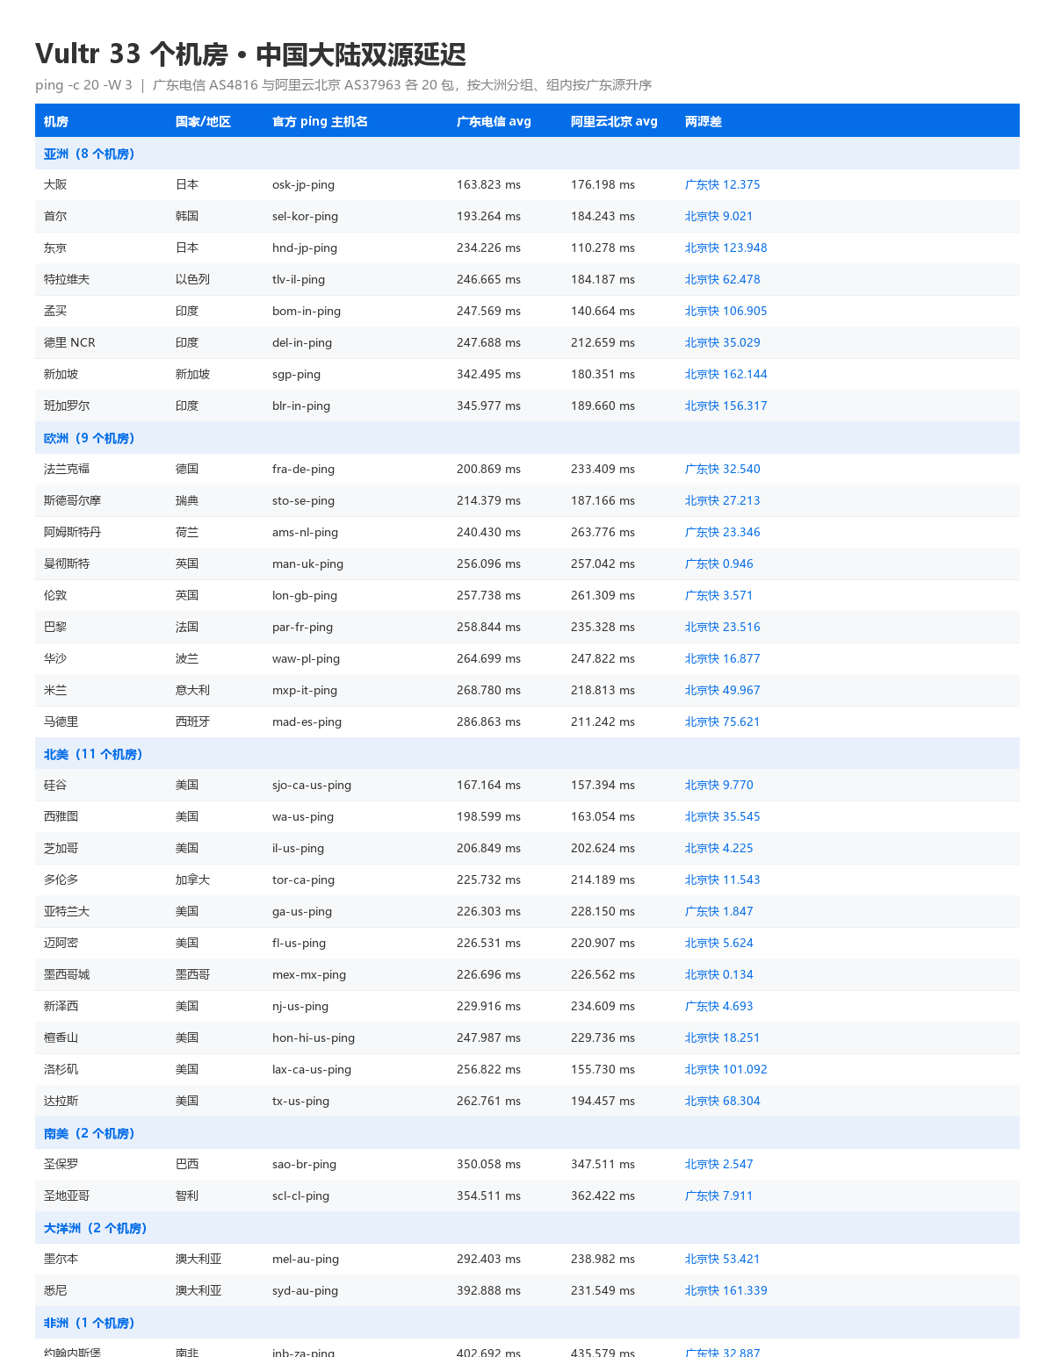Click hostname hon-hi-us-ping

coord(314,1038)
